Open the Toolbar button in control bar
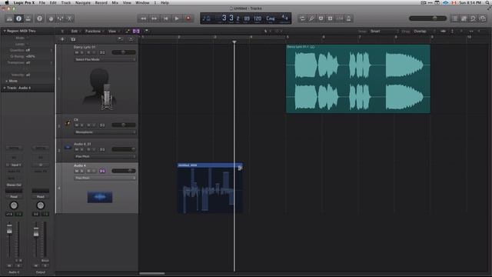 pyautogui.click(x=28, y=18)
